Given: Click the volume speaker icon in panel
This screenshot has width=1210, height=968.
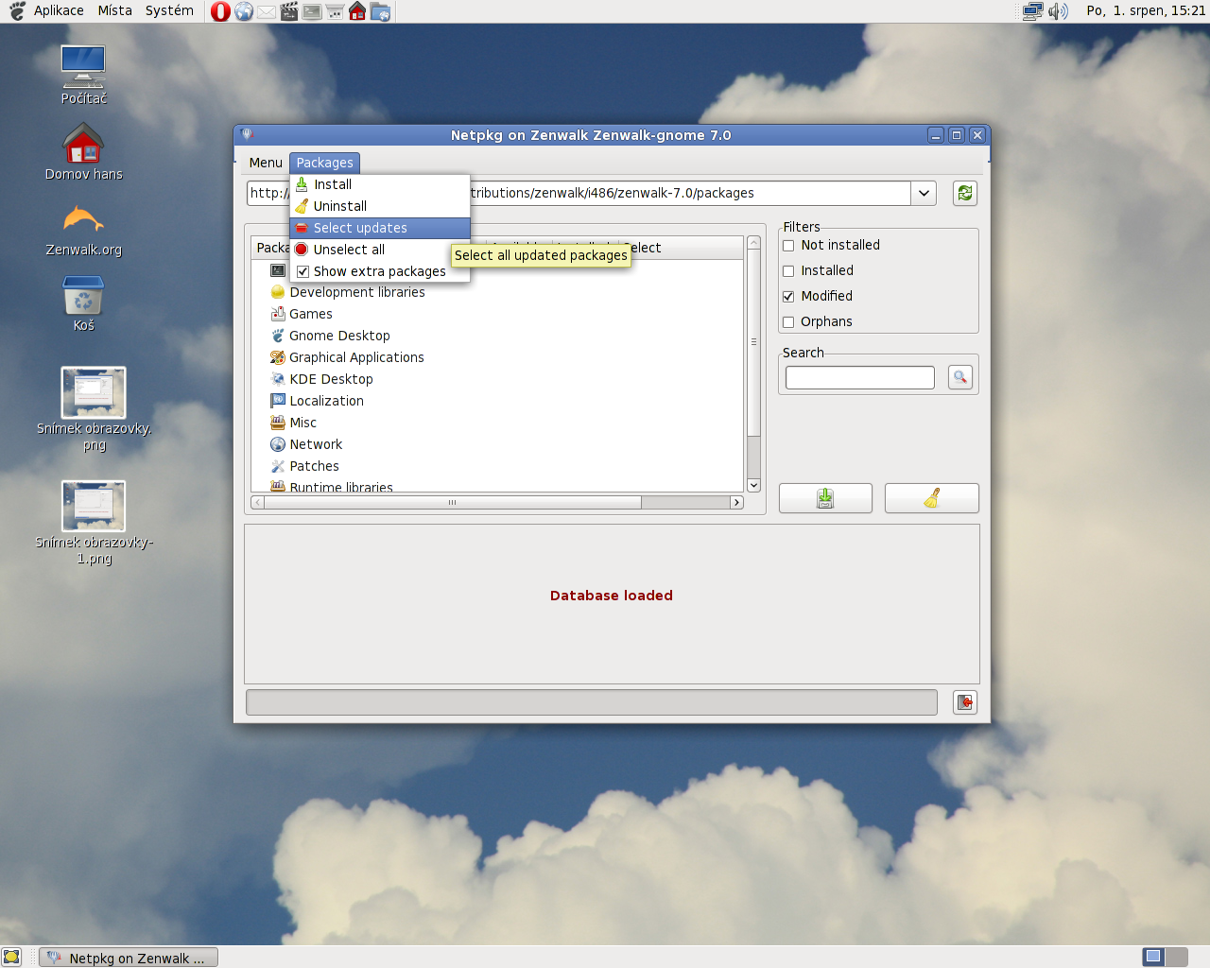Looking at the screenshot, I should click(x=1058, y=11).
